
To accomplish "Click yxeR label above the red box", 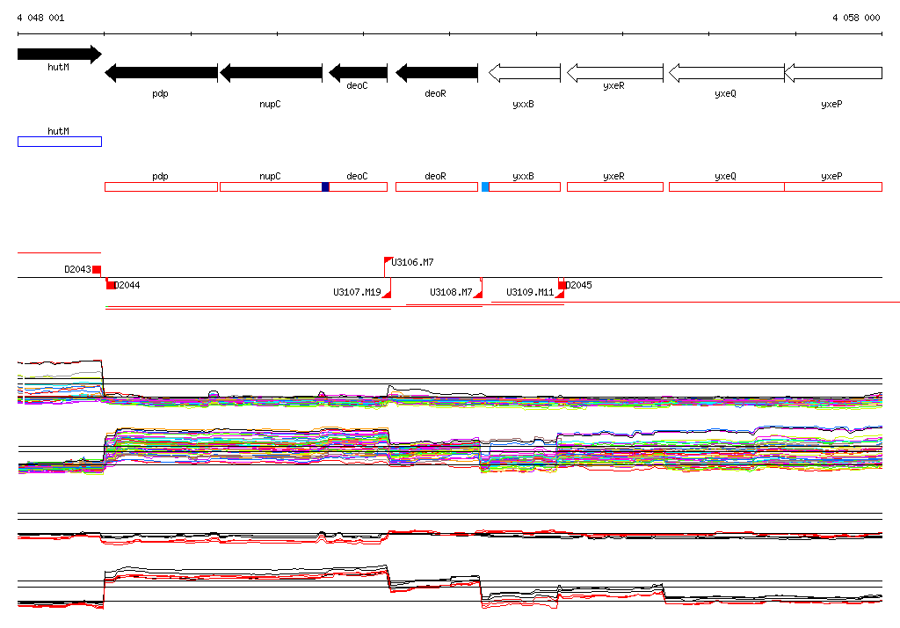I will [613, 177].
